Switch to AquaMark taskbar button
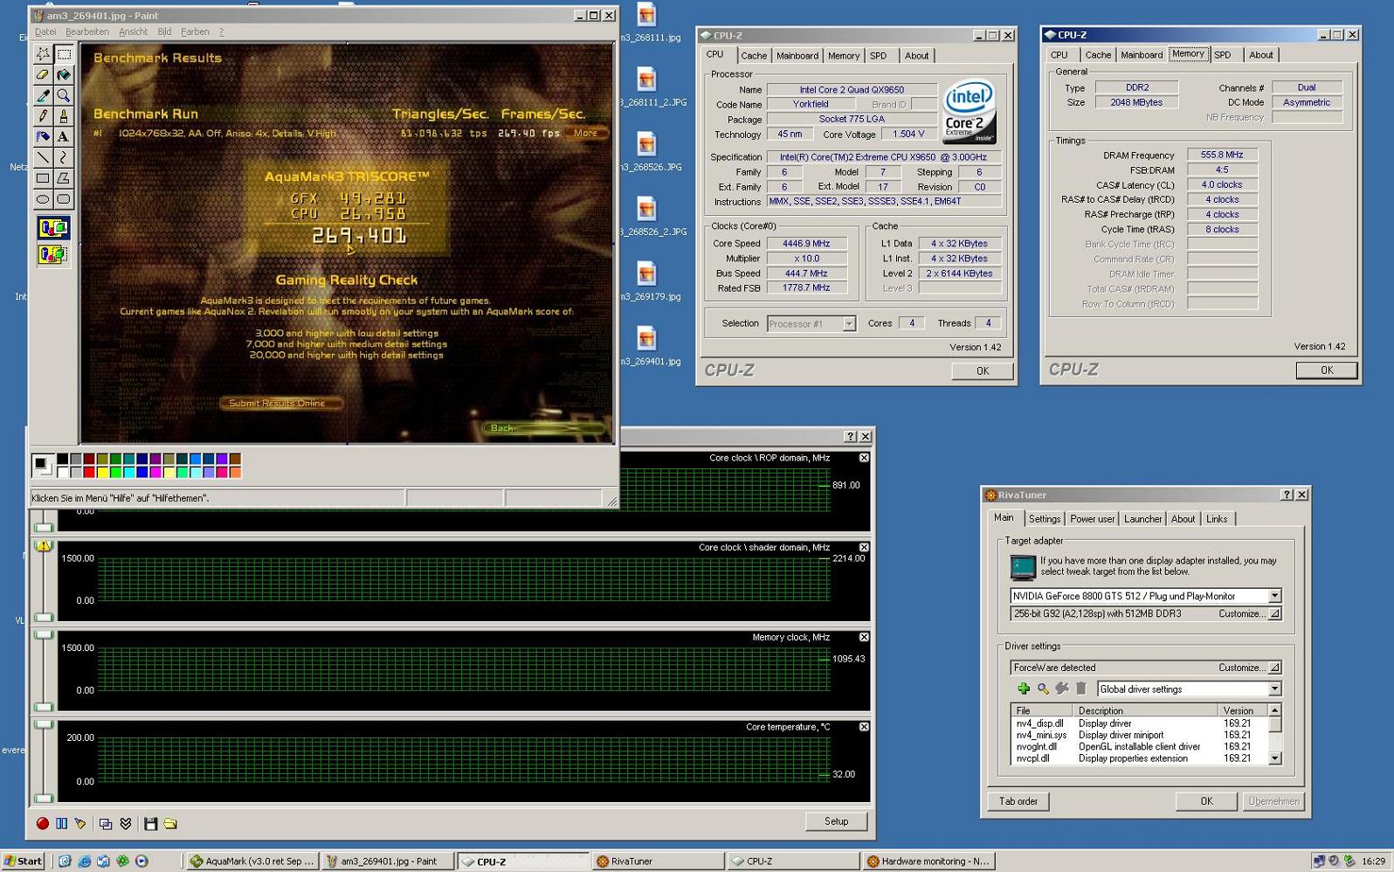Screen dimensions: 1394x872 click(x=252, y=862)
